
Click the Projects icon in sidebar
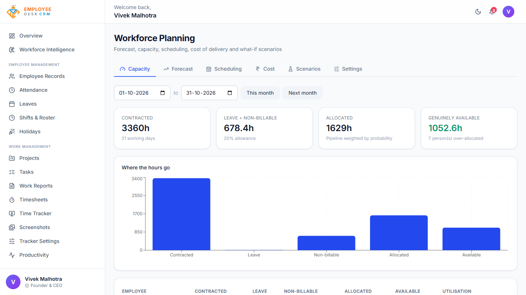click(12, 158)
